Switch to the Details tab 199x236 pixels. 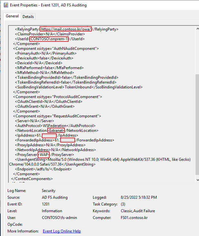coord(28,16)
